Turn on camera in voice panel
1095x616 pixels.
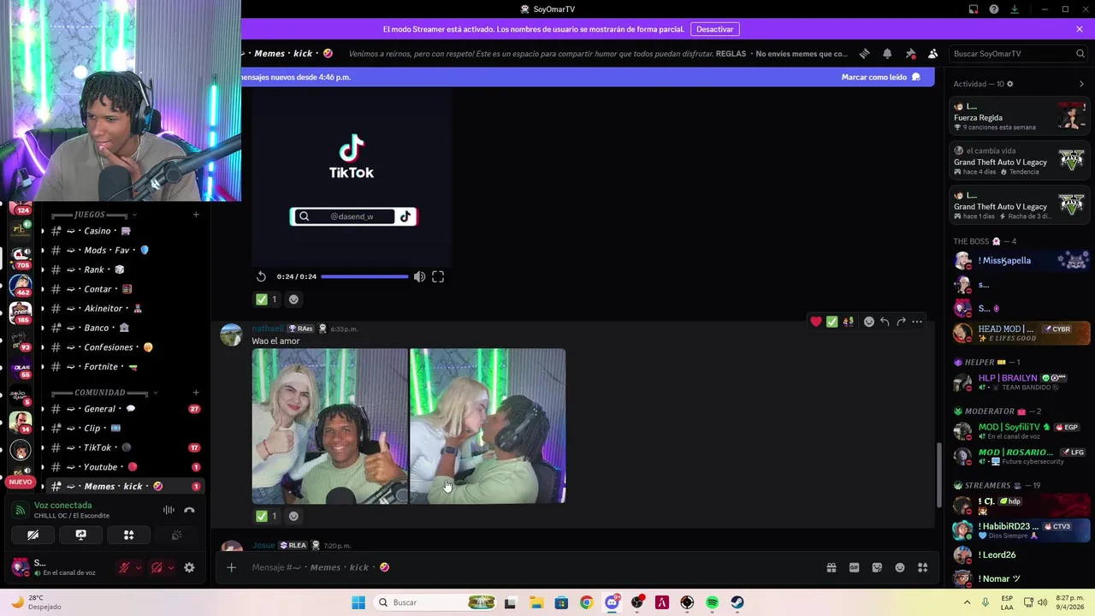[x=33, y=535]
